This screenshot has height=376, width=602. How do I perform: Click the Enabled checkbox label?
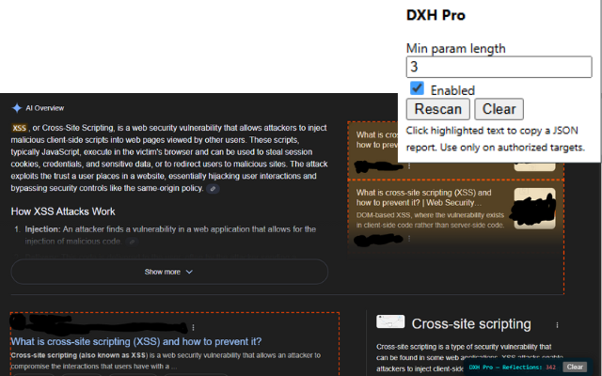[452, 90]
